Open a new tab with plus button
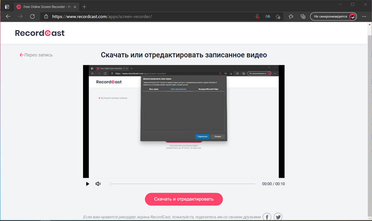 click(x=84, y=7)
